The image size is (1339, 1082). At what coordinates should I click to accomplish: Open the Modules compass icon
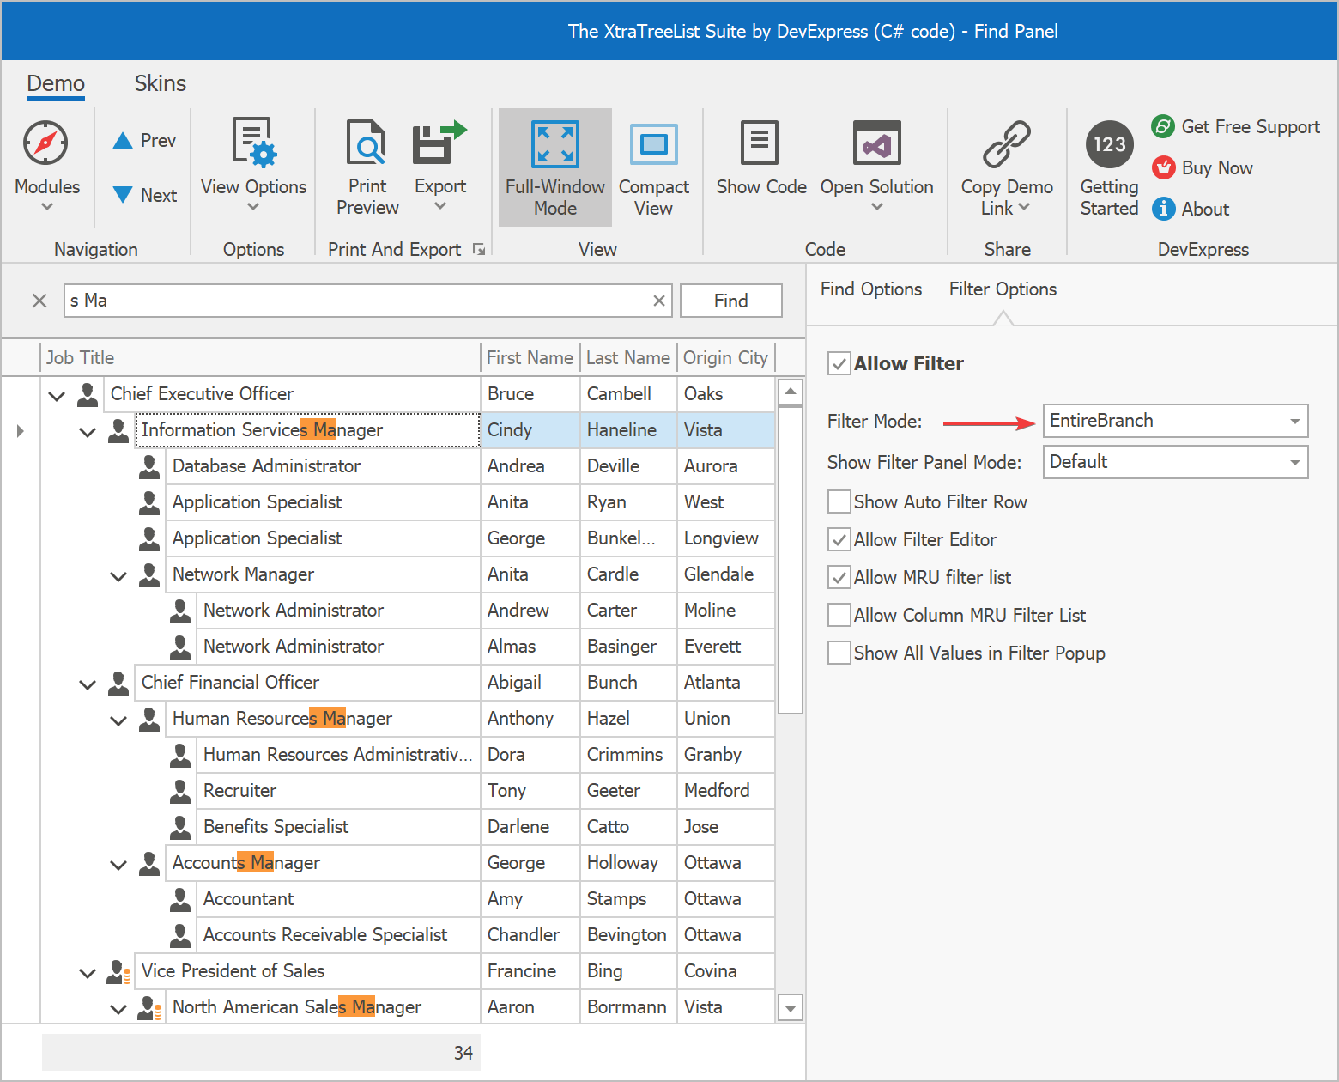(x=45, y=143)
